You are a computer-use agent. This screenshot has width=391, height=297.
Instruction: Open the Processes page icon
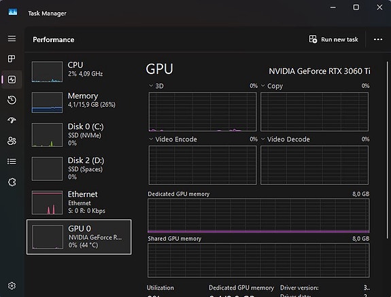[12, 59]
